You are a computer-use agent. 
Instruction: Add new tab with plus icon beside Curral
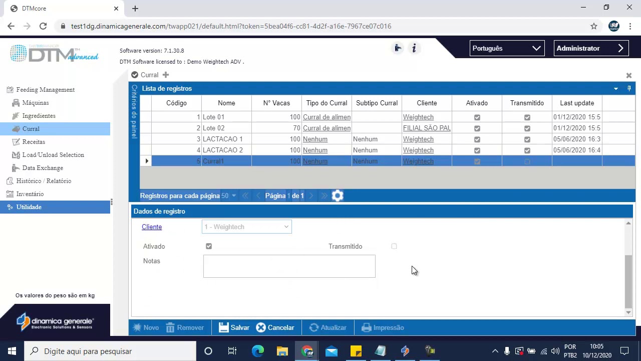tap(166, 75)
